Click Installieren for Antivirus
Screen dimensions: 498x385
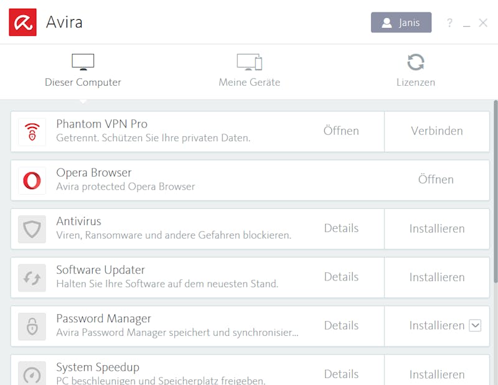point(437,229)
